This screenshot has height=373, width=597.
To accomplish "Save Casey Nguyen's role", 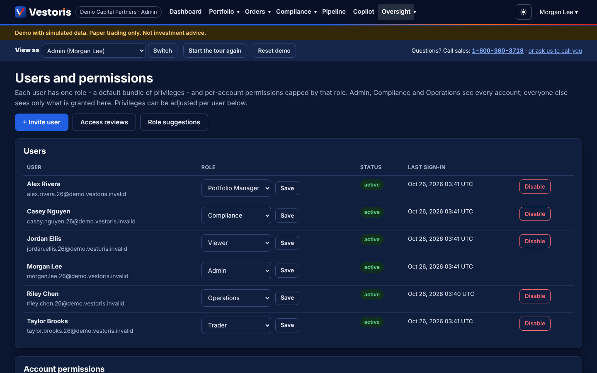I will [x=287, y=216].
